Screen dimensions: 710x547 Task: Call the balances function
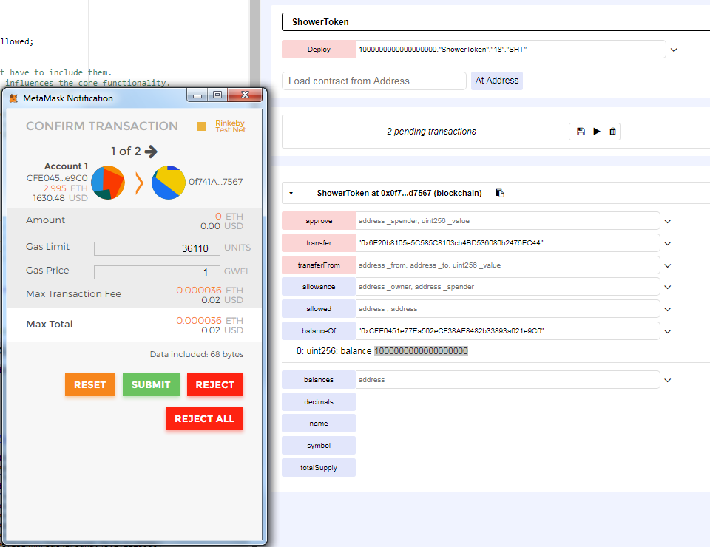(319, 380)
